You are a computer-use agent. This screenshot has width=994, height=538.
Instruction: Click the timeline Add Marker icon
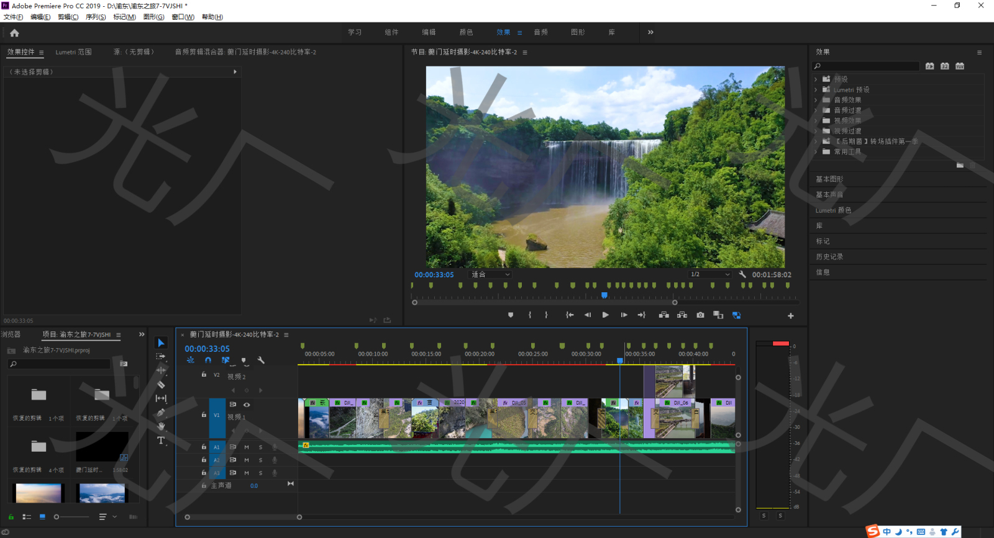coord(244,361)
